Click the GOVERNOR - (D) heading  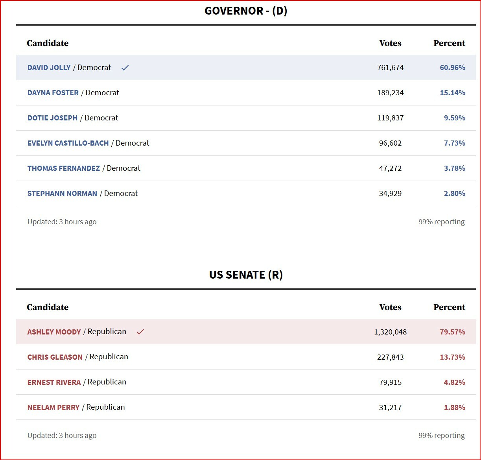click(246, 11)
